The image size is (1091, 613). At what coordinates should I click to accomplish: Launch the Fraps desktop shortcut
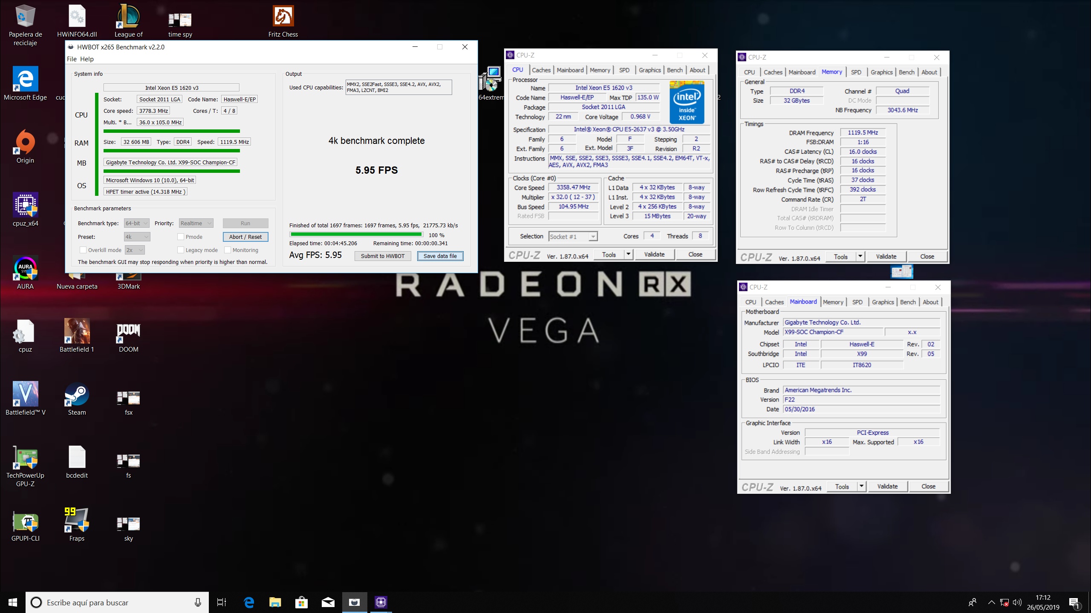pos(77,524)
